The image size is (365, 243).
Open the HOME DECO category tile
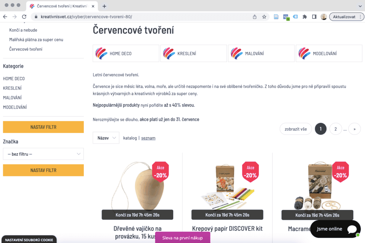[x=126, y=53]
